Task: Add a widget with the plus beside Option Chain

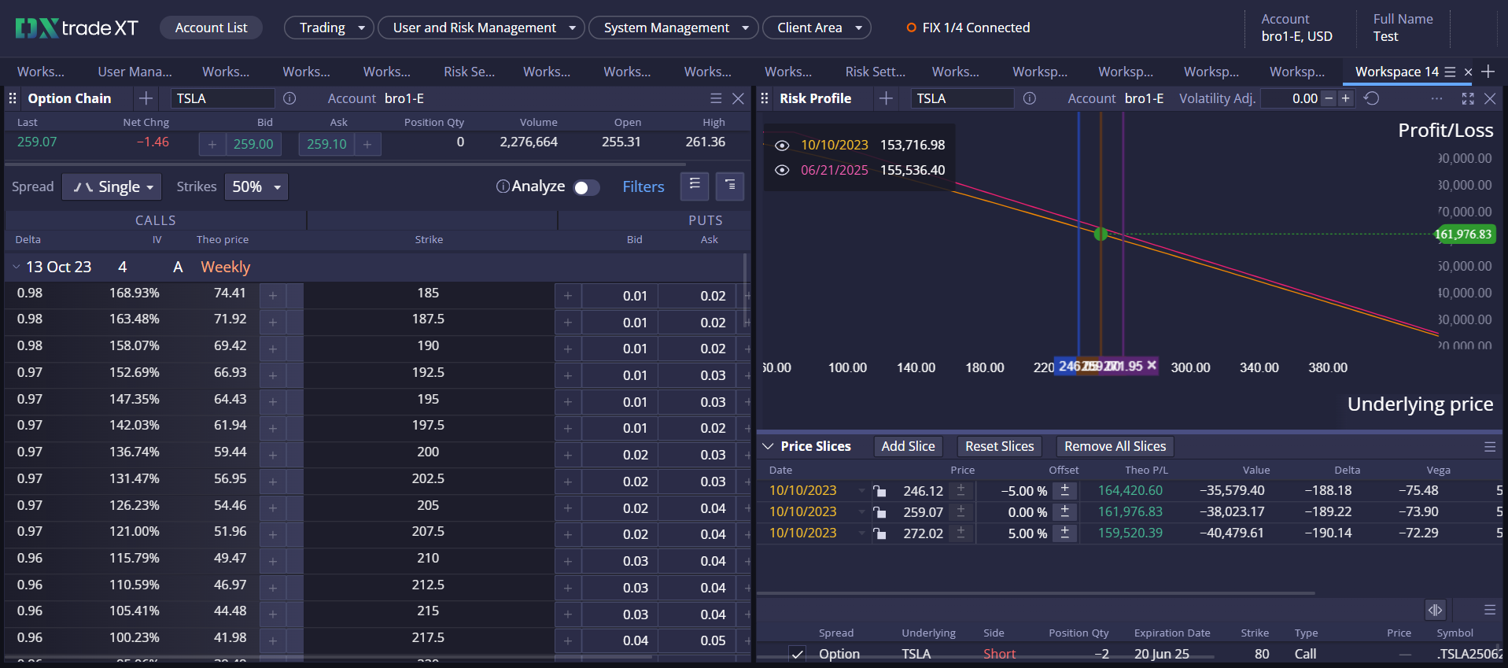Action: [x=146, y=98]
